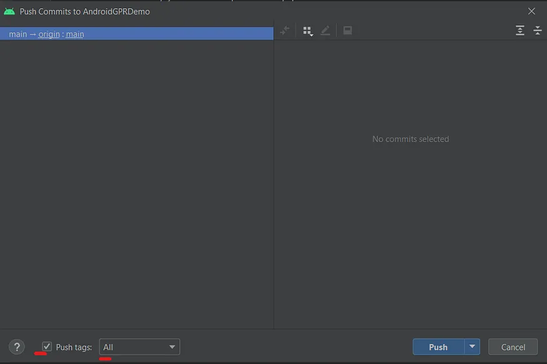Open the Group By options icon

[307, 30]
